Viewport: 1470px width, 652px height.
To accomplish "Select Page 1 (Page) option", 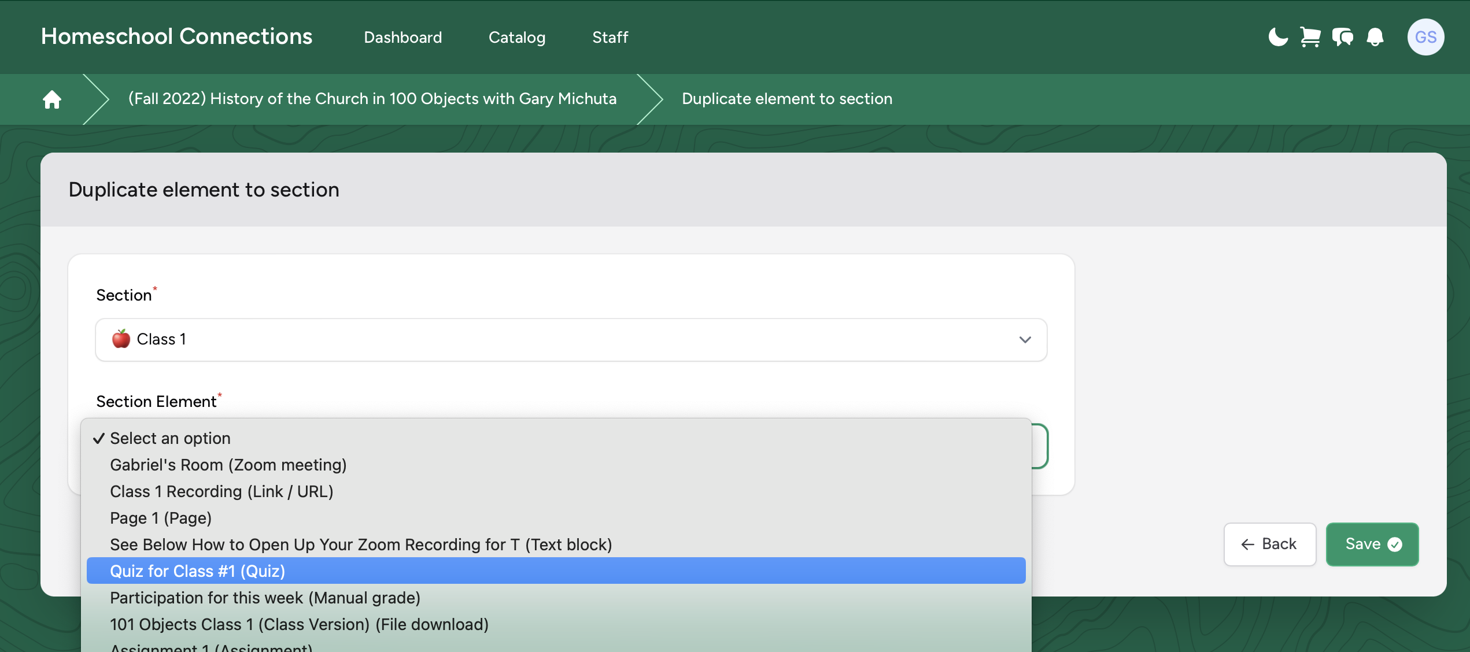I will (x=556, y=518).
